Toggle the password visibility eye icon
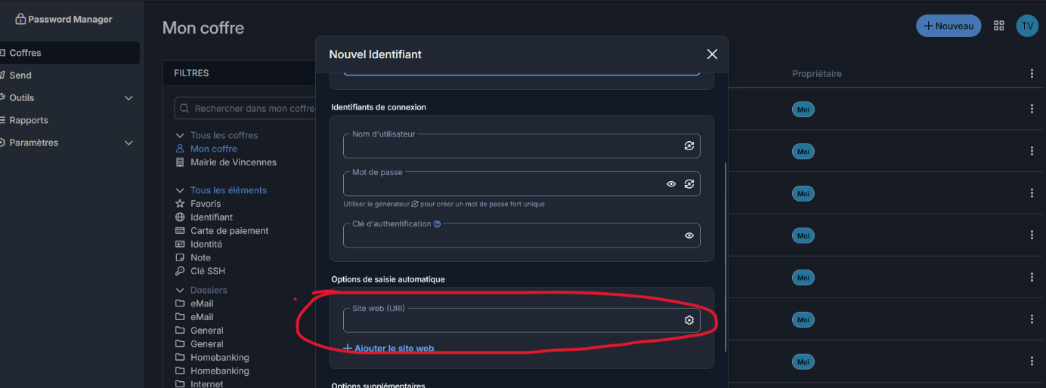Viewport: 1046px width, 388px height. point(671,183)
